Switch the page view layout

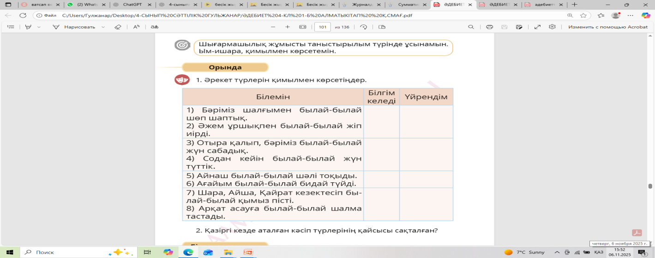381,27
